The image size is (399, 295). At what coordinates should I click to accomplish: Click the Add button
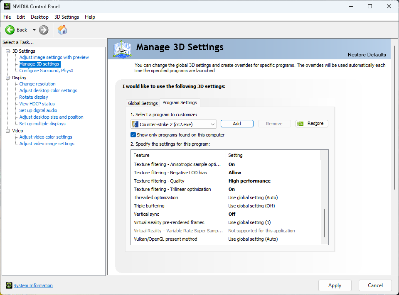pos(237,124)
